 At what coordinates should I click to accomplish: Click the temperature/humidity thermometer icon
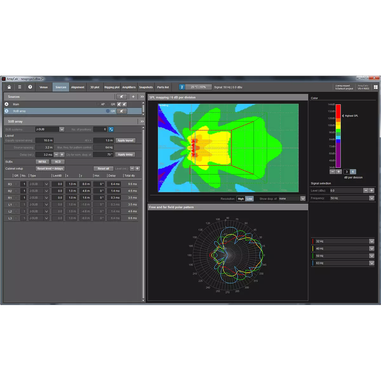tap(182, 87)
